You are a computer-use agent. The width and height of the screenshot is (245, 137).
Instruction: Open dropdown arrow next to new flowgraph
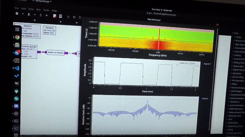pos(22,14)
